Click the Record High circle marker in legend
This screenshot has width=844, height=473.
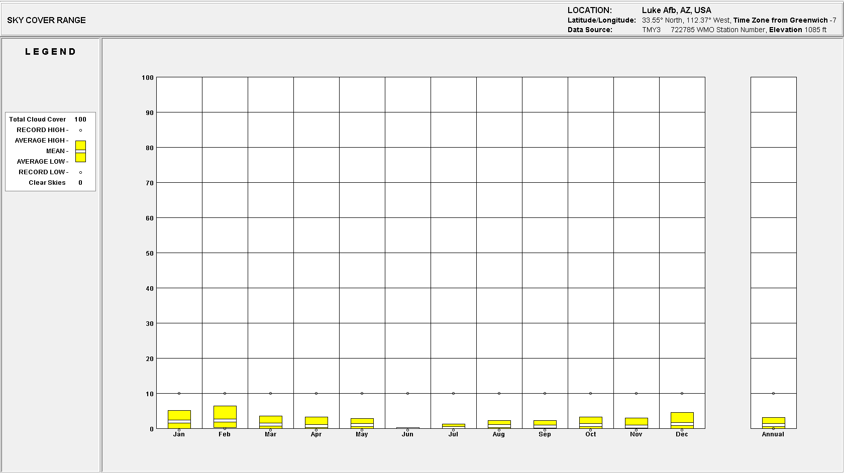(x=80, y=130)
